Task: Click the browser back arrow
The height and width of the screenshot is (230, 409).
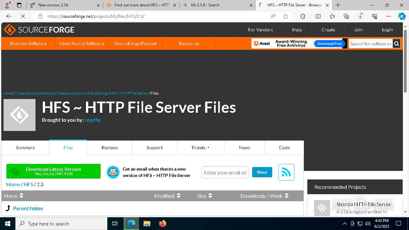Action: 9,16
